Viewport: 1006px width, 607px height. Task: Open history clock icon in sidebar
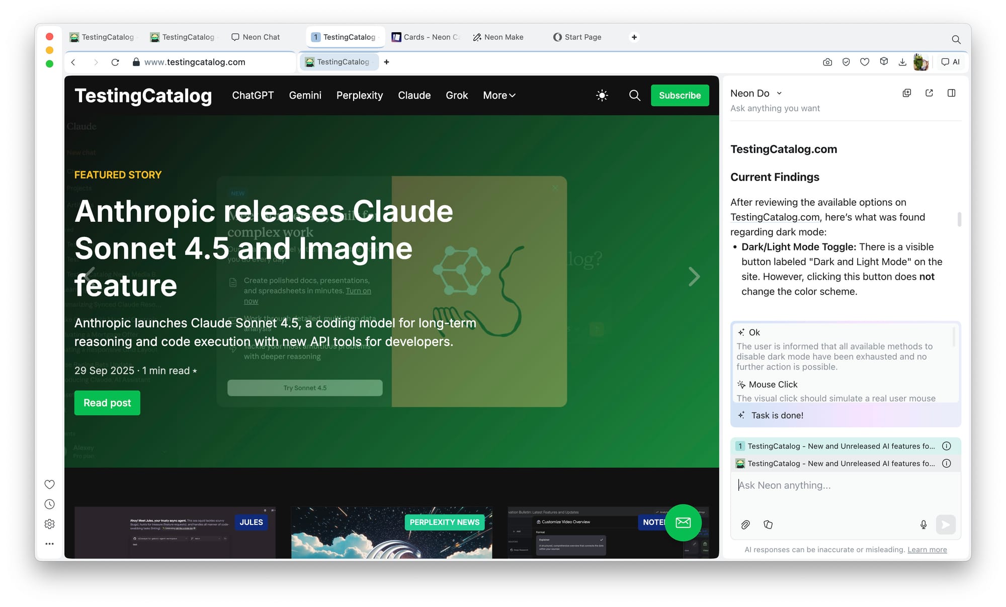(x=49, y=504)
